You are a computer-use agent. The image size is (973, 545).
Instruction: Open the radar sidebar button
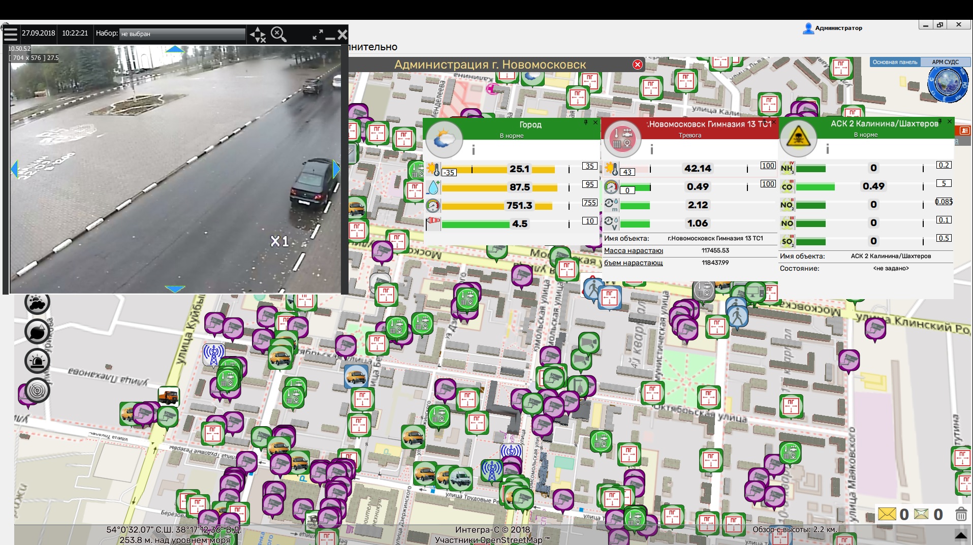(37, 390)
